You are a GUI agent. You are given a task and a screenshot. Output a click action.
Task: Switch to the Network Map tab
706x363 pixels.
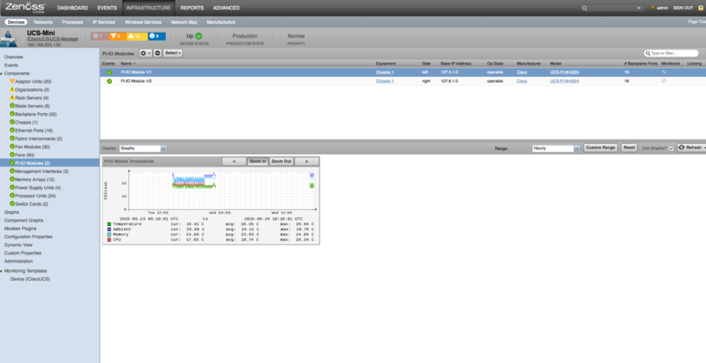[x=184, y=22]
